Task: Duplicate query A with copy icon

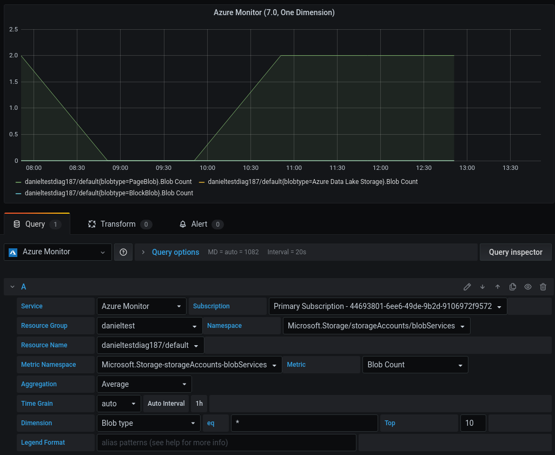Action: (x=512, y=287)
